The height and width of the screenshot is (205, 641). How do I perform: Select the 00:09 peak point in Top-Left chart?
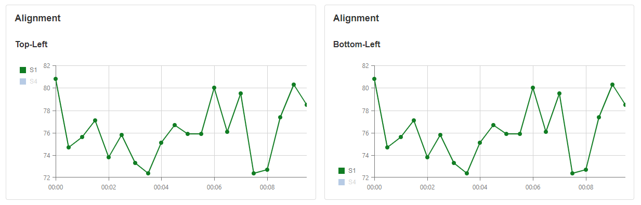(x=294, y=85)
